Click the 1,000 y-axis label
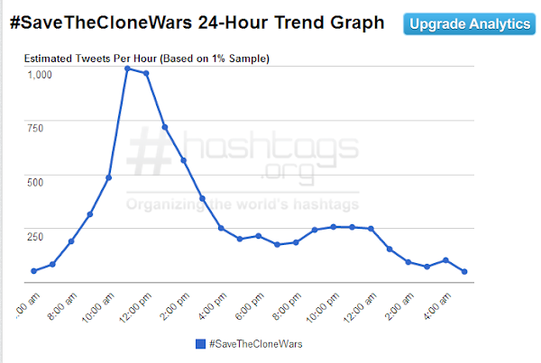This screenshot has width=541, height=363. [41, 76]
